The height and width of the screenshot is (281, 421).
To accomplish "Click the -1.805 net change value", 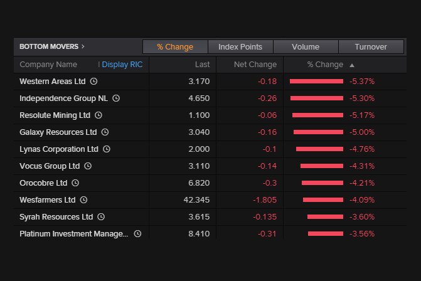I will coord(265,199).
